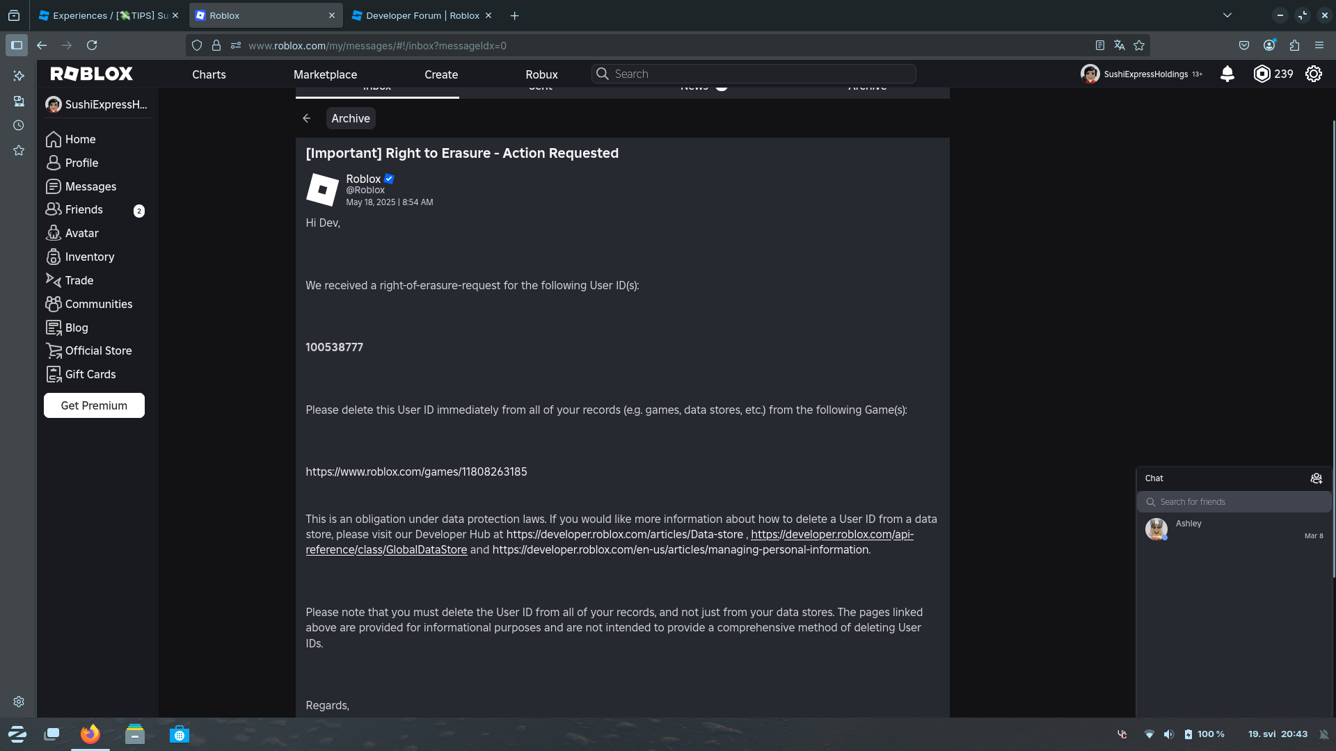Check the Robux balance icon

1263,74
